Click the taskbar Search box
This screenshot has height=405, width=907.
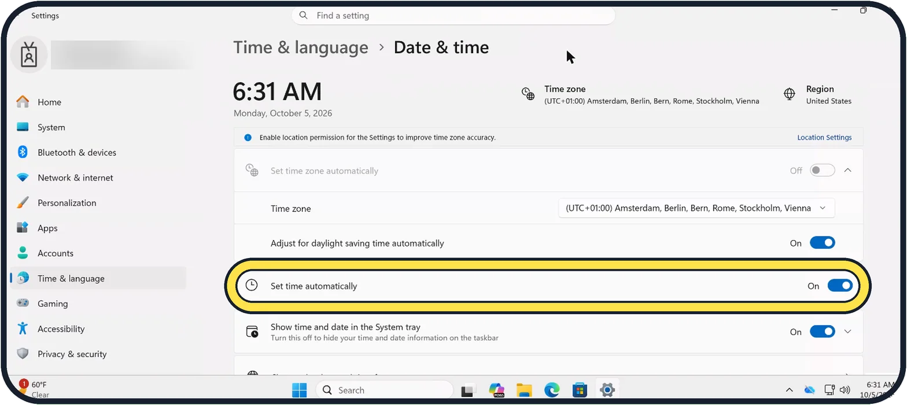[385, 390]
